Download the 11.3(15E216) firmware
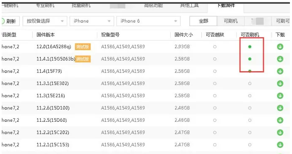 coord(280,96)
